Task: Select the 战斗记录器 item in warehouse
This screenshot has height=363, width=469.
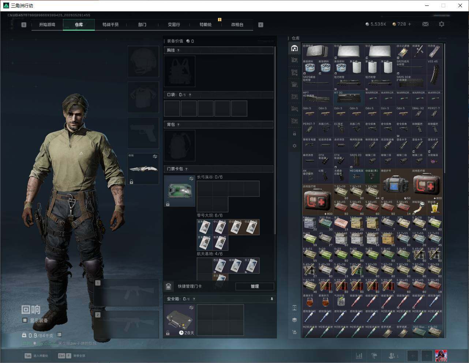Action: click(403, 52)
